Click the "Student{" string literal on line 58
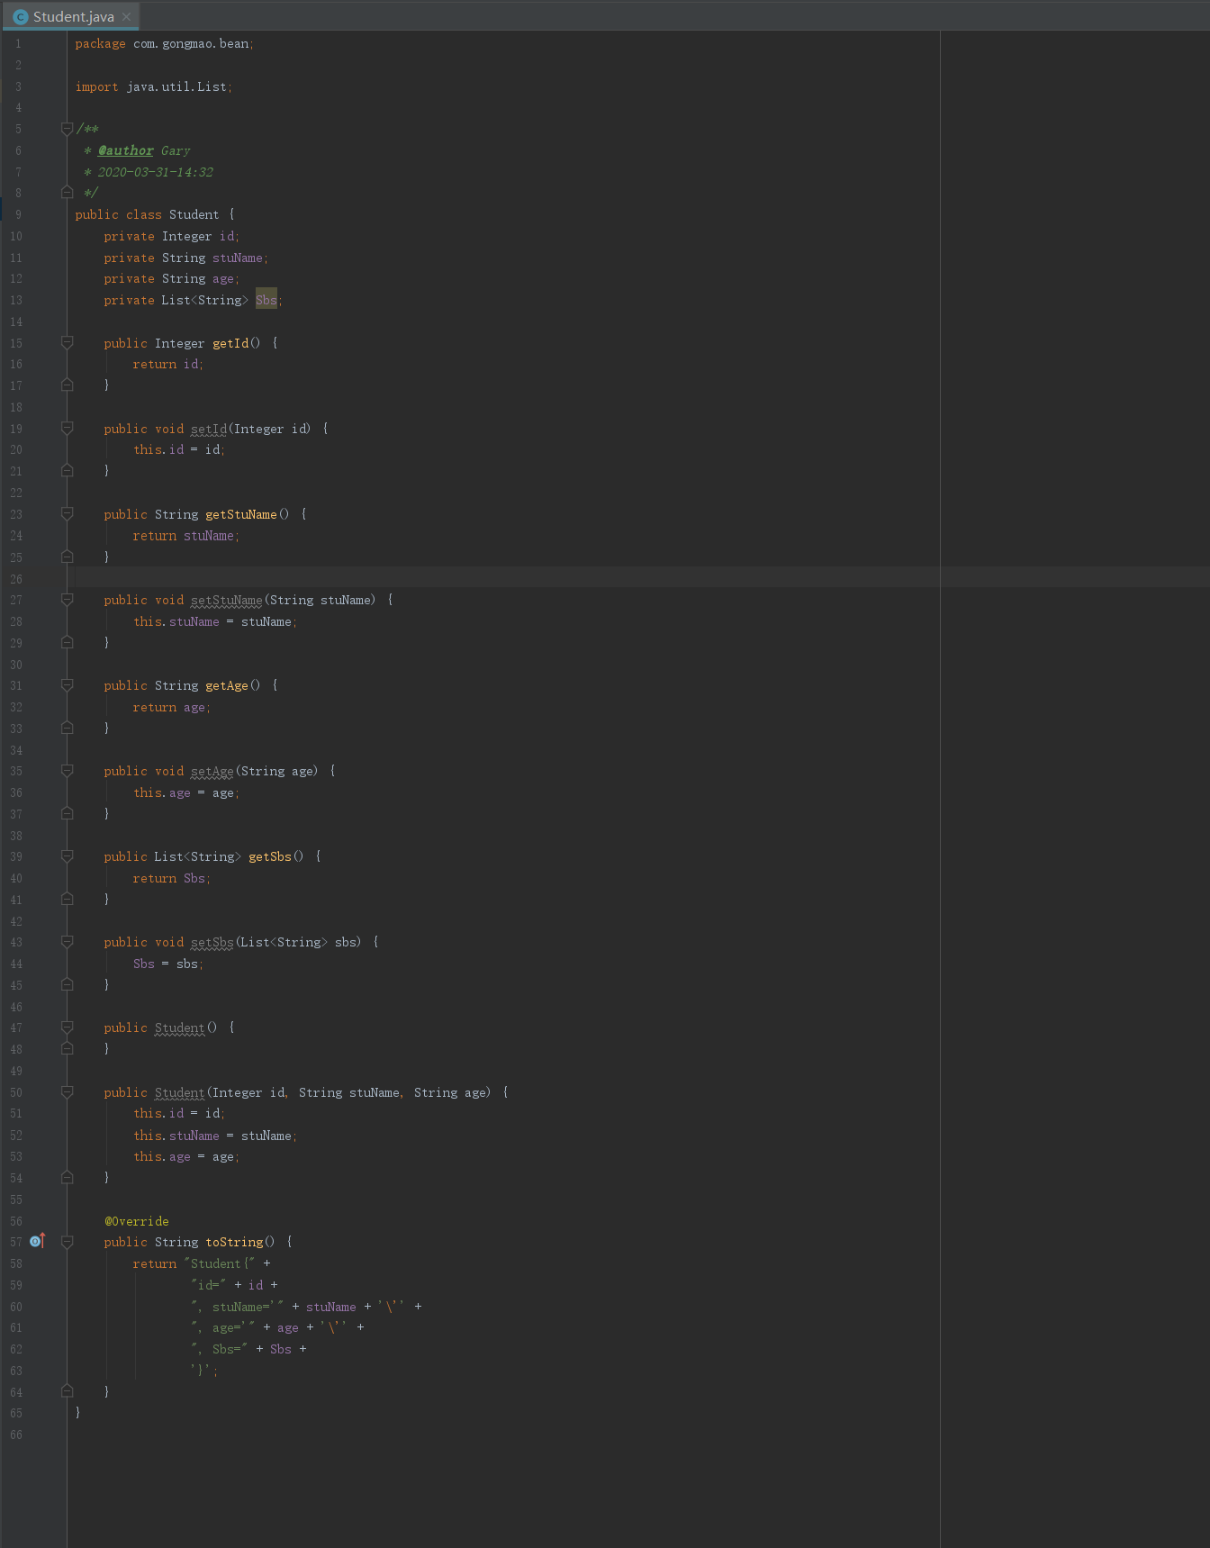 tap(220, 1263)
